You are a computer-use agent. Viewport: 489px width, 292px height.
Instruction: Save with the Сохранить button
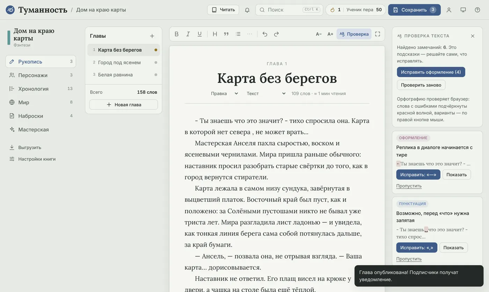click(x=414, y=10)
